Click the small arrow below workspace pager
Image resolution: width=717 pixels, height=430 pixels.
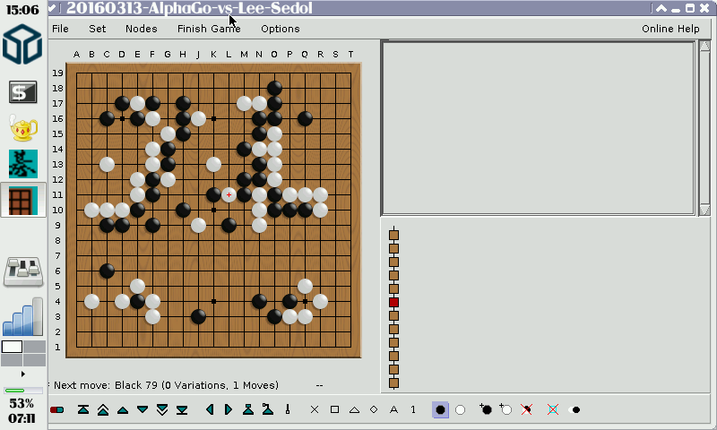(x=23, y=374)
